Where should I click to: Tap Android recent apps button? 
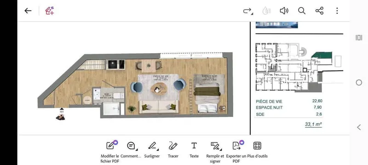click(359, 38)
